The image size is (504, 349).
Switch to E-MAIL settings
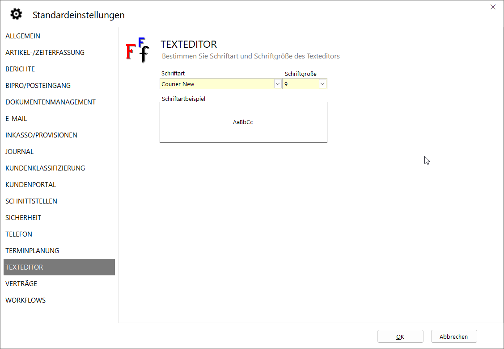pyautogui.click(x=16, y=119)
